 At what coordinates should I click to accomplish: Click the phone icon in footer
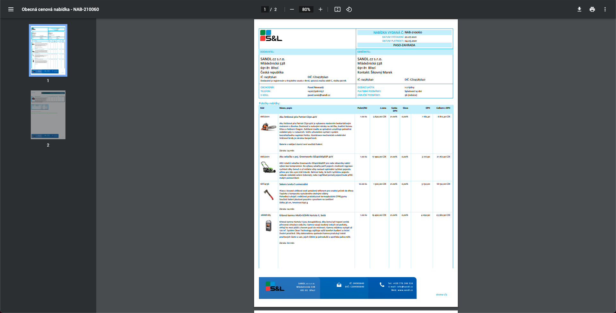[382, 285]
